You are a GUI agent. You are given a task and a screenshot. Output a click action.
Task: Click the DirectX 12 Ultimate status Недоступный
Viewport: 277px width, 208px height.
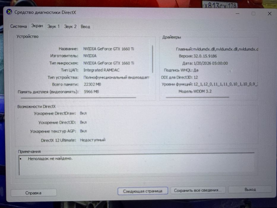93,140
